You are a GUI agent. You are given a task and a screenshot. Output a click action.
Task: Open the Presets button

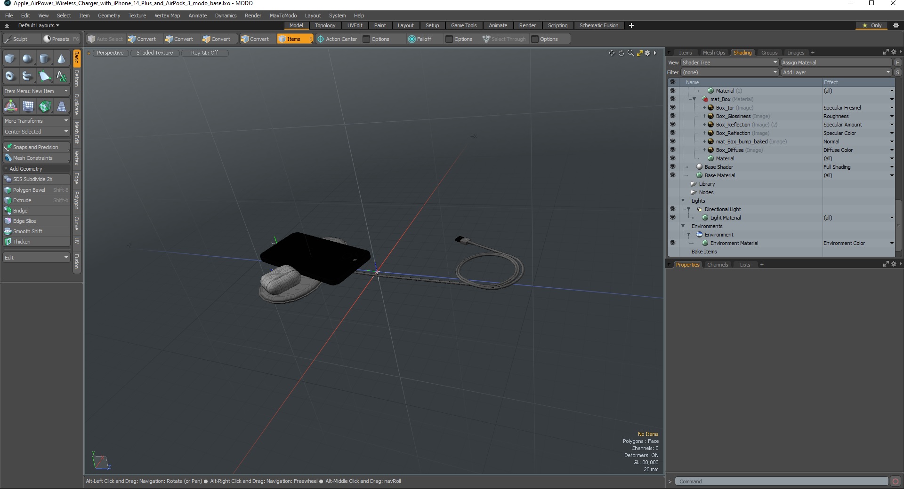point(61,39)
